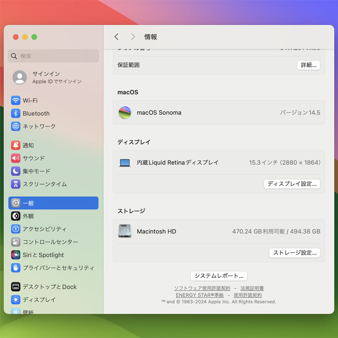
Task: Click the ストレージ section heading
Action: coord(131,211)
